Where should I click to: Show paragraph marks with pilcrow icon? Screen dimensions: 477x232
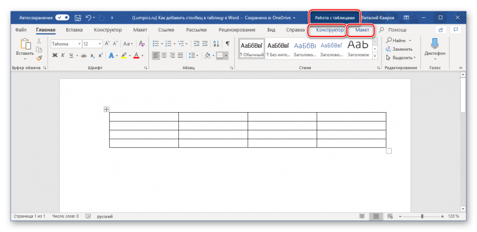tap(228, 44)
